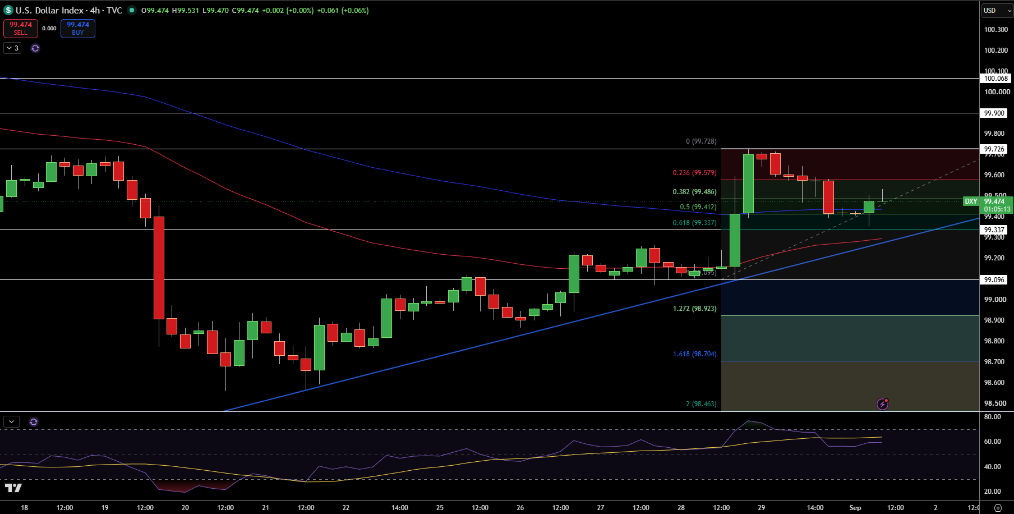Click the purple circular icon in the RSI pane
The height and width of the screenshot is (514, 1014).
[x=34, y=422]
